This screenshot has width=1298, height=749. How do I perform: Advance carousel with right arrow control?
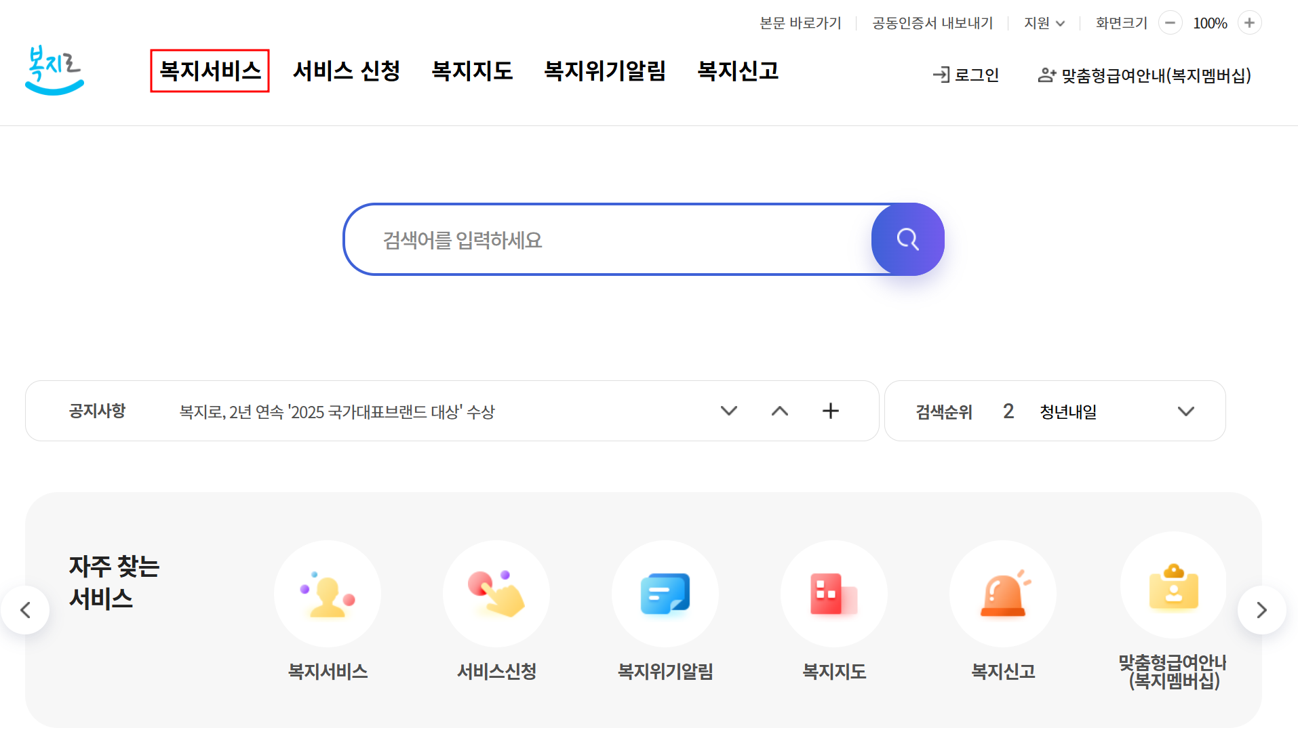click(x=1260, y=609)
